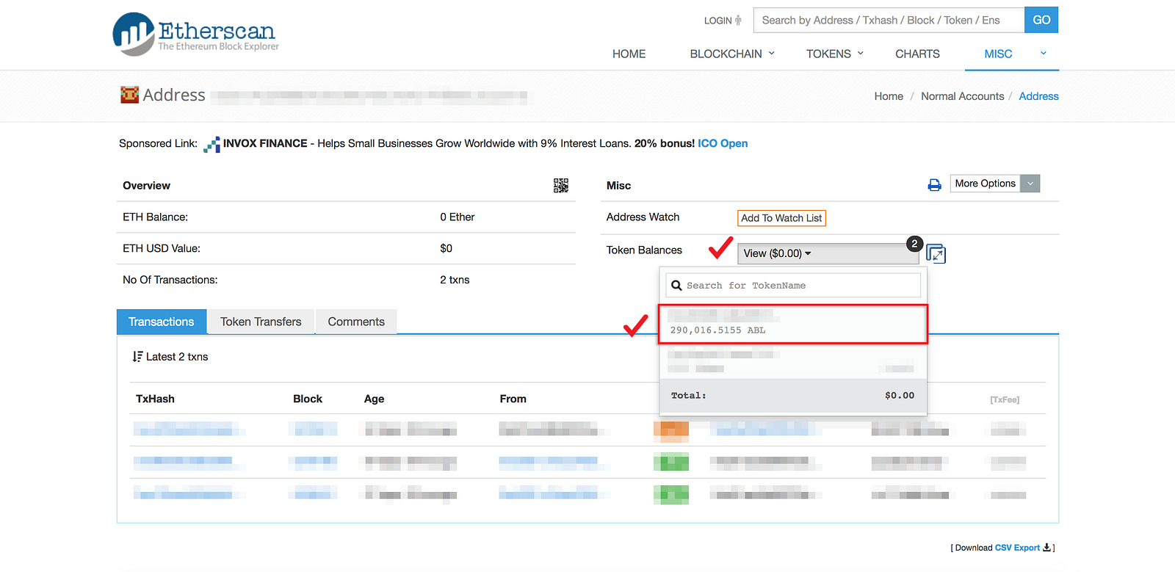Click the 0 Ether balance value
This screenshot has width=1175, height=572.
(458, 217)
